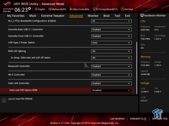Open Bluetooth Controller dropdown
Screen dimensions: 169x126
point(111,66)
